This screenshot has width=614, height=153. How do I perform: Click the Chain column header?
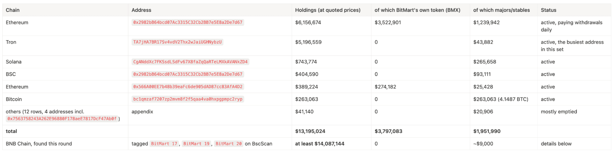tap(13, 10)
